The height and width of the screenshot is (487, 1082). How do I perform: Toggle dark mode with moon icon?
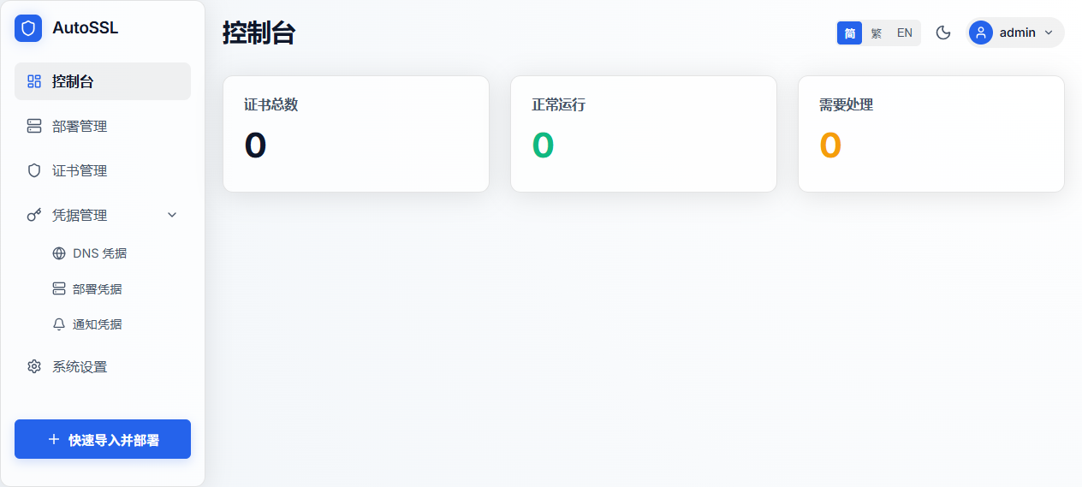click(x=943, y=33)
